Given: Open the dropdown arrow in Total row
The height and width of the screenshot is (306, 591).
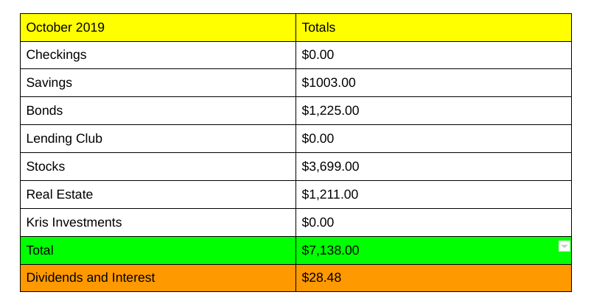Looking at the screenshot, I should pyautogui.click(x=564, y=246).
